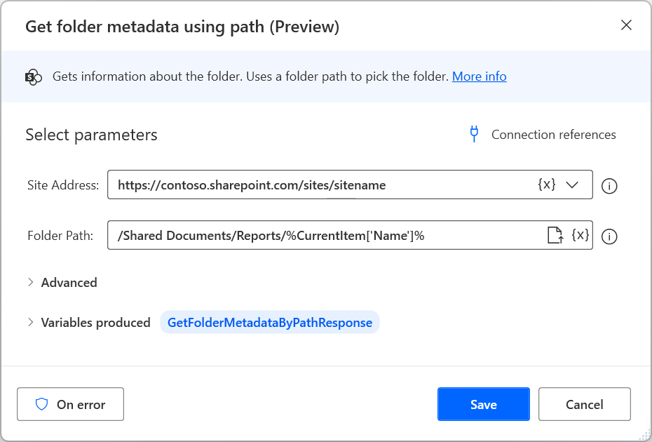Click the Connection references label
The height and width of the screenshot is (442, 652).
(x=553, y=135)
